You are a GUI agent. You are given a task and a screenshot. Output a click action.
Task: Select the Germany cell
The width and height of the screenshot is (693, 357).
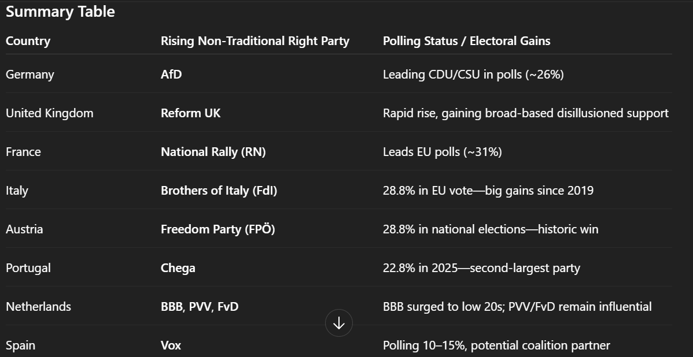(x=30, y=75)
